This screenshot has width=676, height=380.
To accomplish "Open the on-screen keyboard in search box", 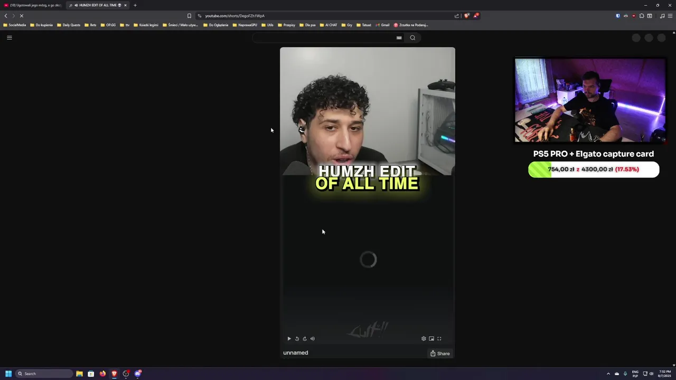I will [x=399, y=37].
